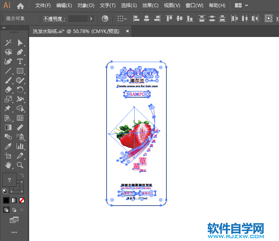Viewport: 279px width, 241px height.
Task: Select the Scale tool
Action: click(x=8, y=99)
